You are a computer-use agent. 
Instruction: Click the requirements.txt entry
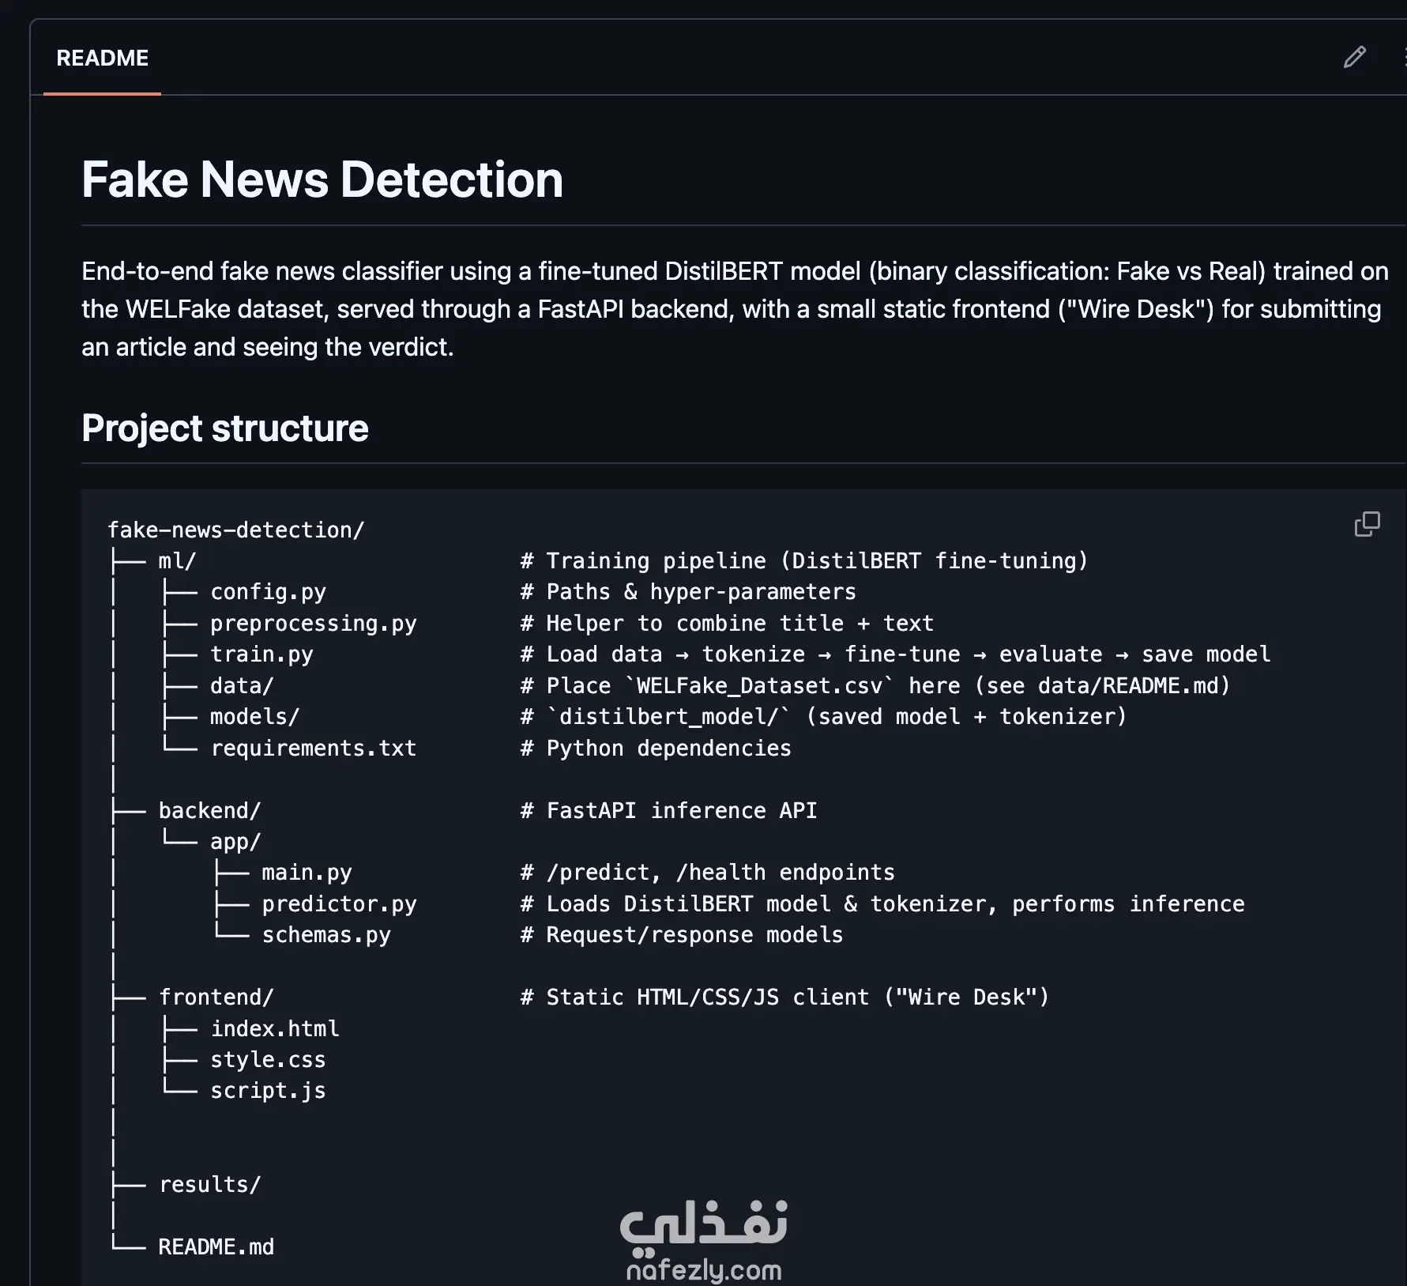[x=313, y=749]
